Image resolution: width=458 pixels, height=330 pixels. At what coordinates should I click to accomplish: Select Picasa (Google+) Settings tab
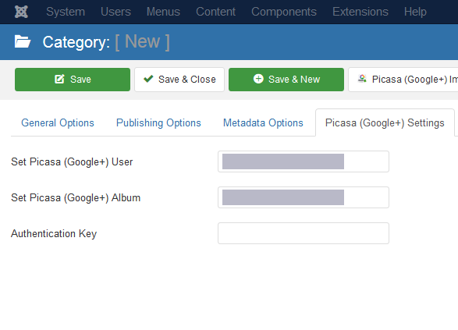(x=385, y=123)
